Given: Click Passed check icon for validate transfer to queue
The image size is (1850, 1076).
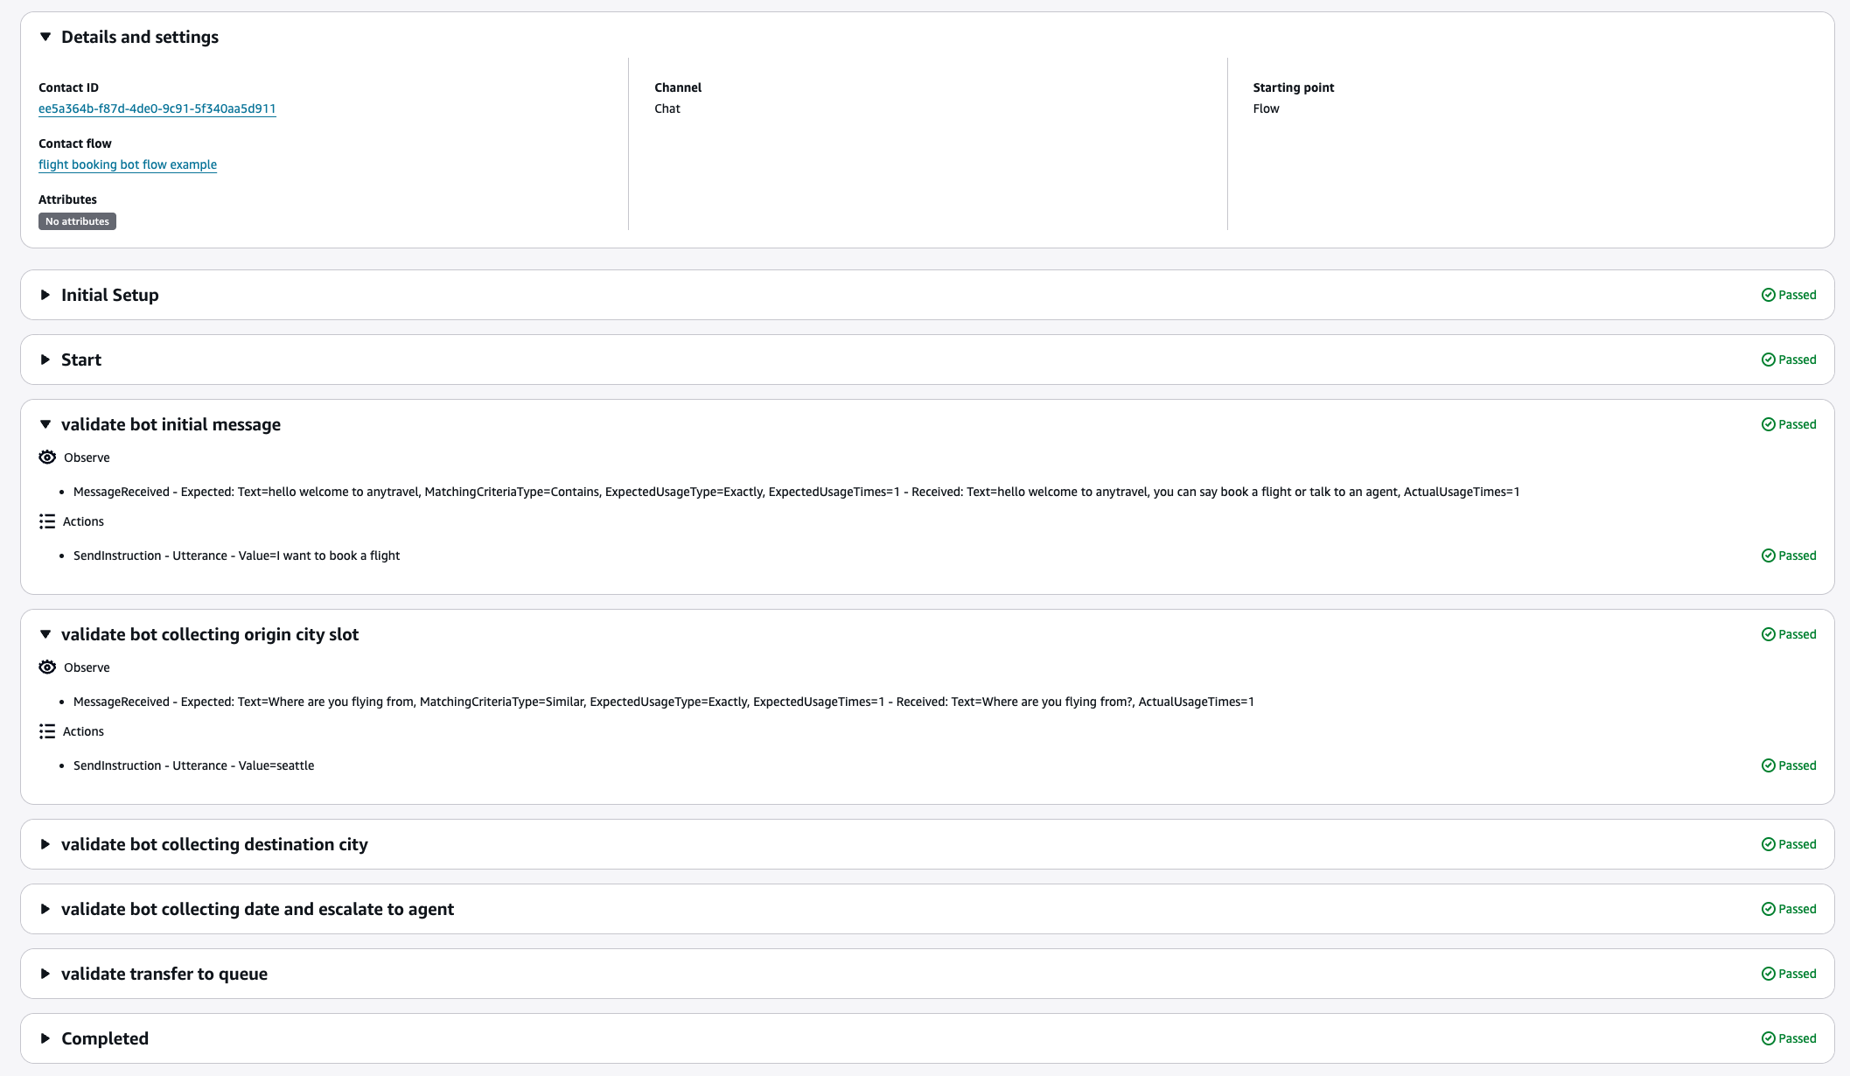Looking at the screenshot, I should 1768,974.
